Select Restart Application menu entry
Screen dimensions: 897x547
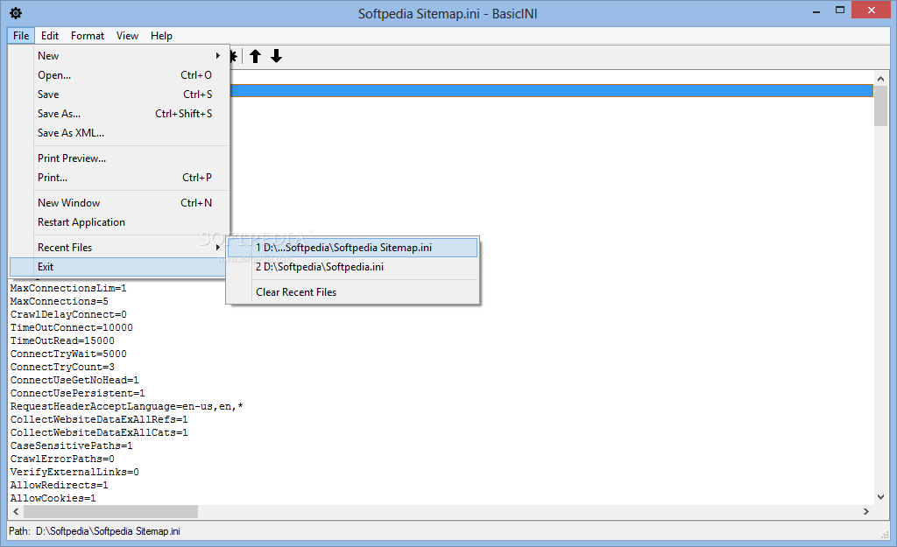click(119, 222)
